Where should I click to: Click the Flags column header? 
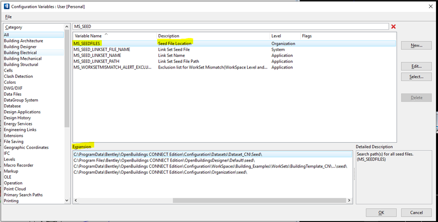coord(348,36)
